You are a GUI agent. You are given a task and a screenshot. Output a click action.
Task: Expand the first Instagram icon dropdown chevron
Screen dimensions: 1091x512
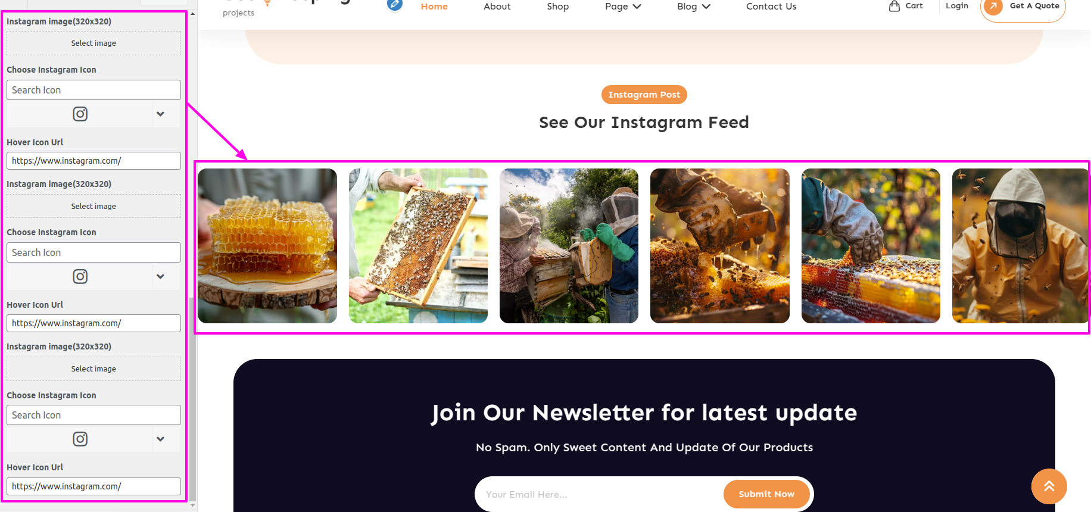(x=160, y=114)
